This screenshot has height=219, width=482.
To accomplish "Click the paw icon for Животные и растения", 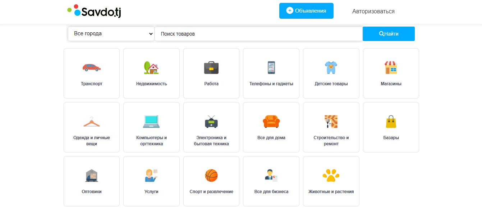I will click(x=331, y=175).
